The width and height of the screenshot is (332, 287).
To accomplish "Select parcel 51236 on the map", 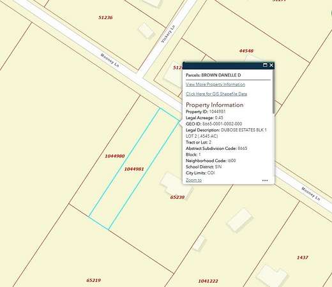I will coord(105,17).
